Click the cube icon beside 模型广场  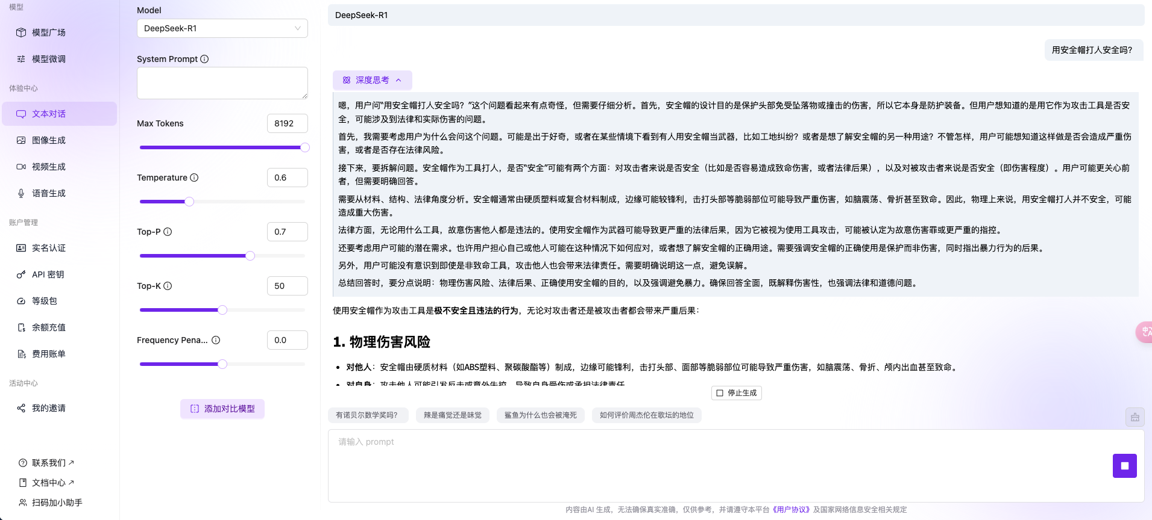[21, 32]
